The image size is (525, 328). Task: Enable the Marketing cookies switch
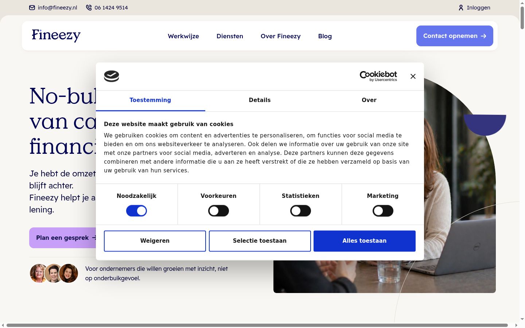pyautogui.click(x=383, y=211)
